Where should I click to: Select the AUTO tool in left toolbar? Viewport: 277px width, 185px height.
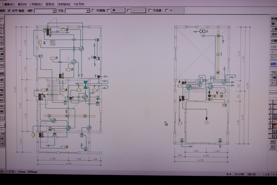(1, 65)
